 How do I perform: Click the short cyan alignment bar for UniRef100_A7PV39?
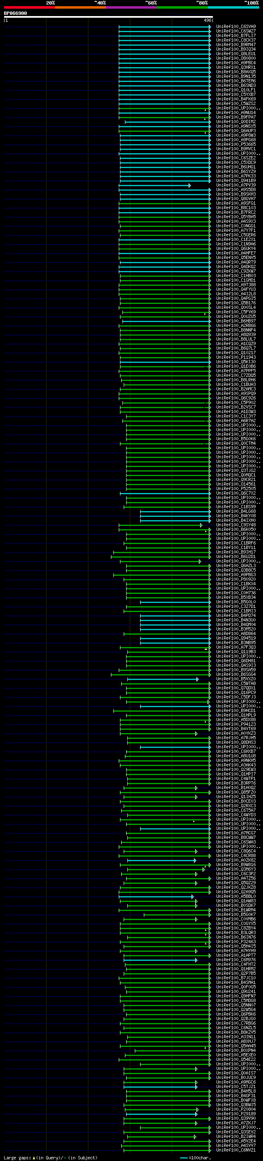pos(155,185)
